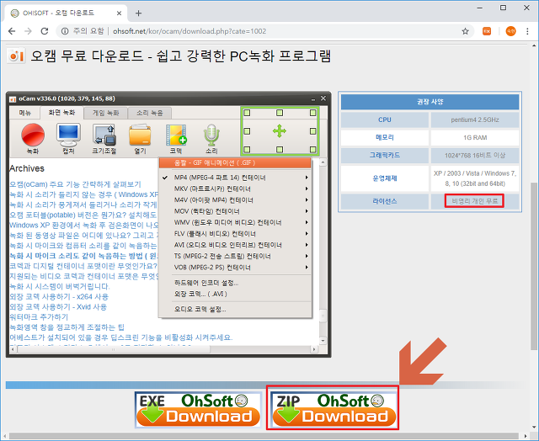The image size is (539, 441).
Task: Open Chrome three-dot menu
Action: point(527,31)
